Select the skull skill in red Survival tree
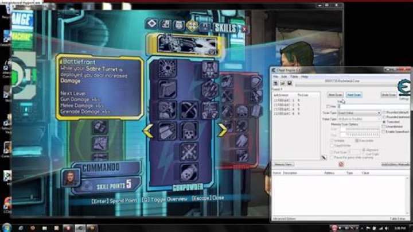Screen dimensions: 413x232 click(x=241, y=111)
